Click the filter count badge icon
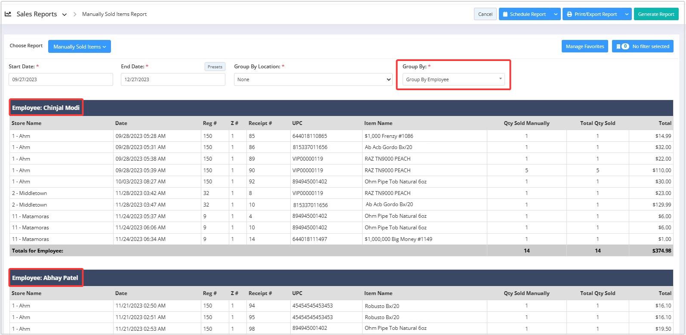The width and height of the screenshot is (686, 335). (x=625, y=46)
